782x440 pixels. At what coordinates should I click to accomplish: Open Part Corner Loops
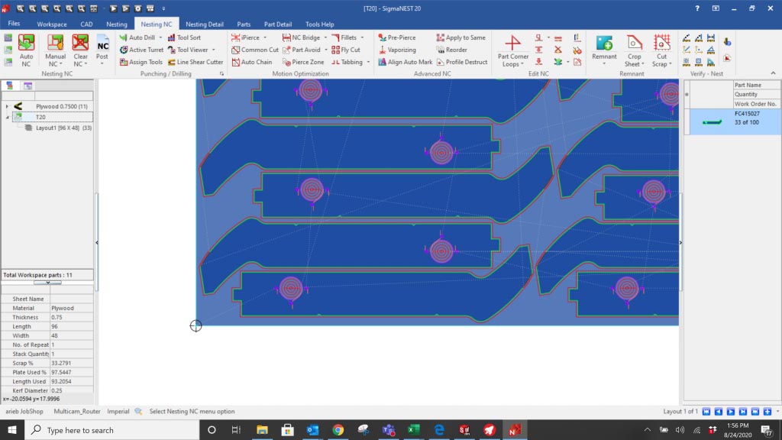pos(512,50)
